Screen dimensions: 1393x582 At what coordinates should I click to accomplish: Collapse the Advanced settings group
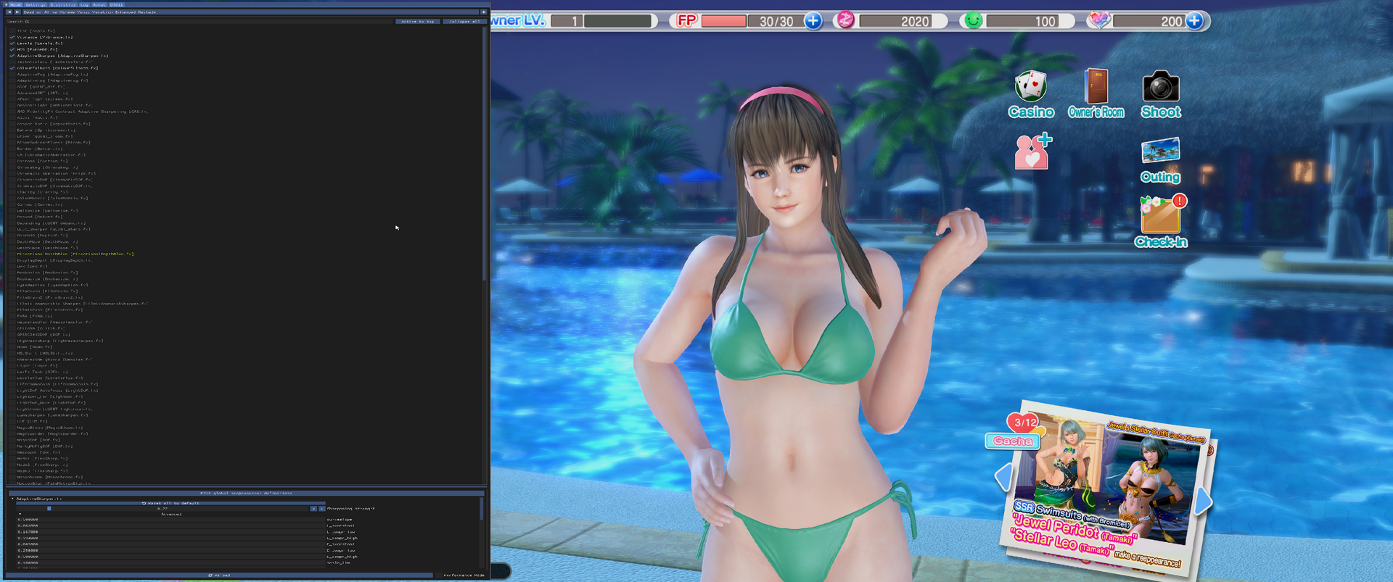[20, 514]
